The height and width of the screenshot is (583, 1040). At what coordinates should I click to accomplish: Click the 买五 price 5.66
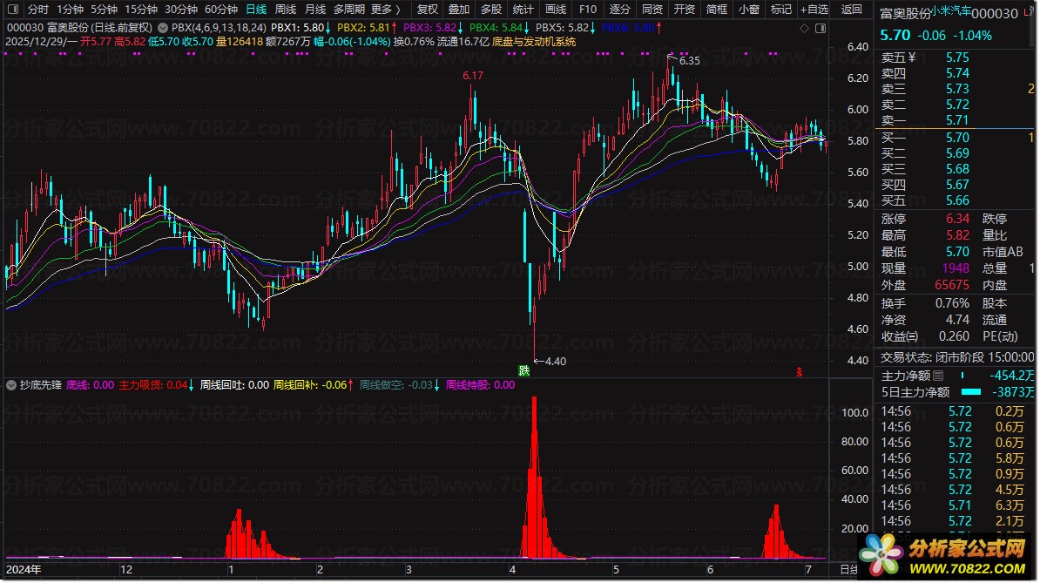[957, 200]
